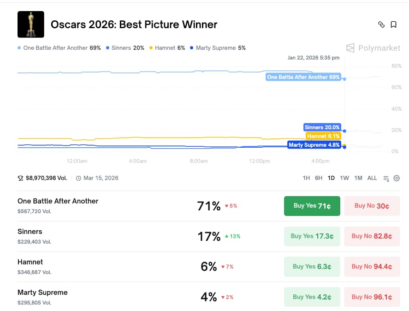Click the Hamnet yellow legend dot
This screenshot has height=311, width=409.
pos(151,48)
